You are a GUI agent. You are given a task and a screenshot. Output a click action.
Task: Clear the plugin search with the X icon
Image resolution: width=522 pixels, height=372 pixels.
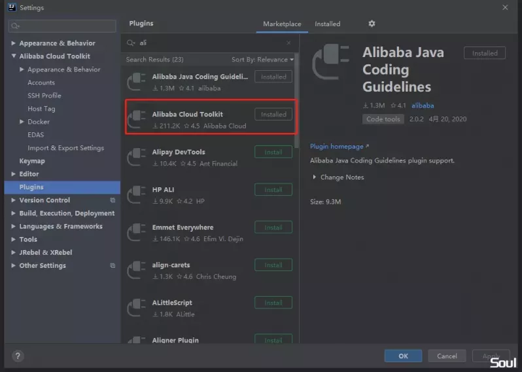[x=288, y=43]
